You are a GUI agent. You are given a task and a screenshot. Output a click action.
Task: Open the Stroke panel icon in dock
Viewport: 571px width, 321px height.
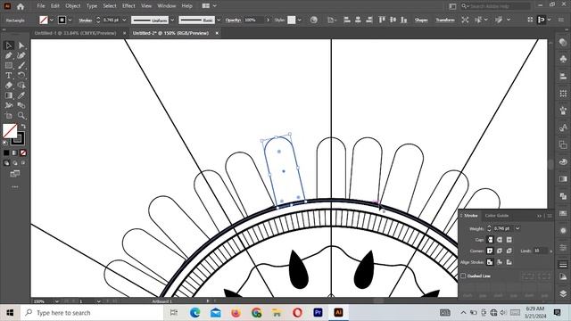tap(563, 265)
